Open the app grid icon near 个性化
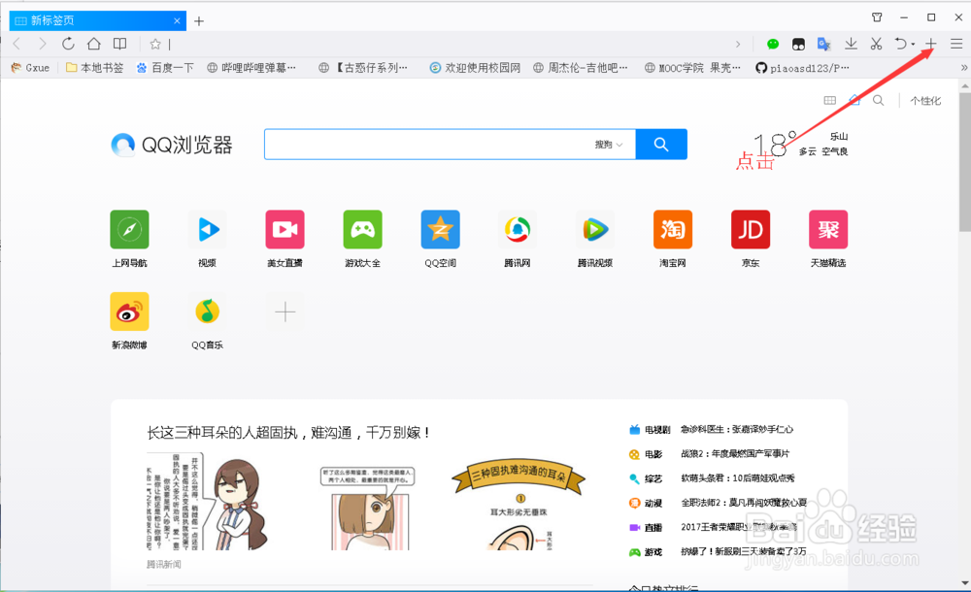 coord(830,100)
